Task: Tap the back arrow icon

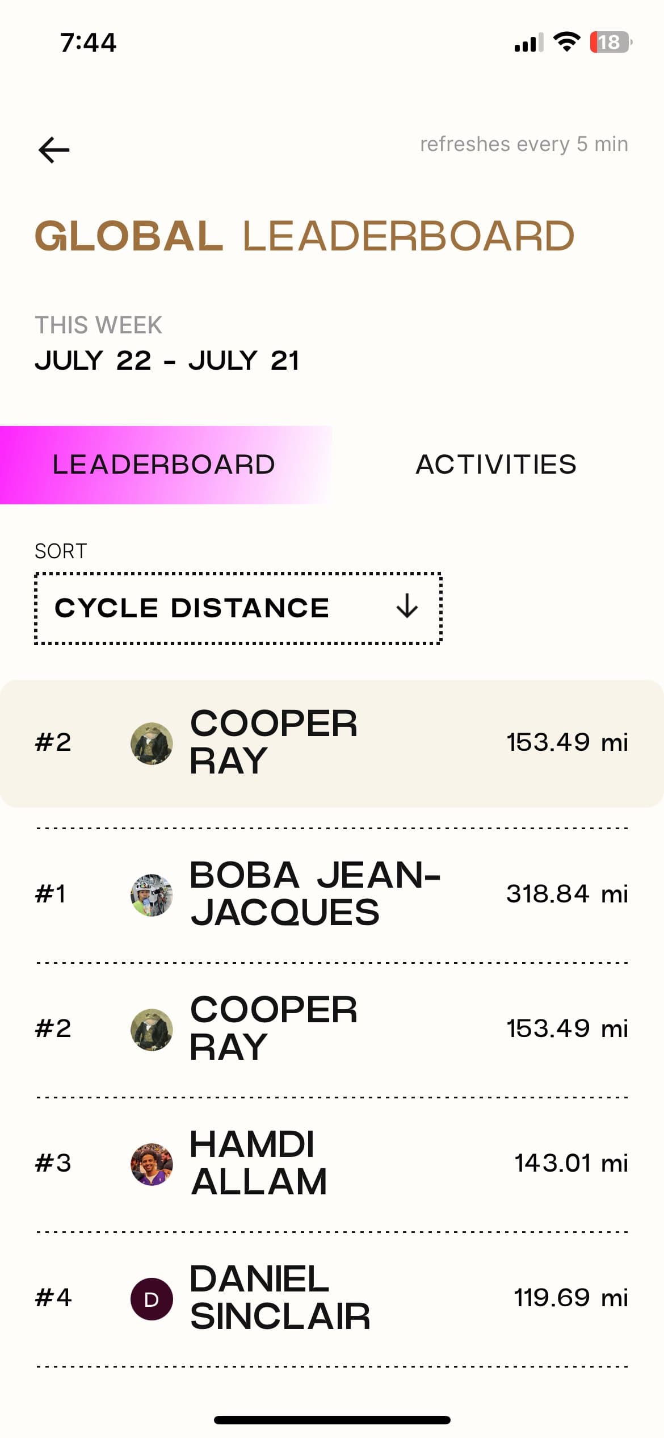Action: 54,150
